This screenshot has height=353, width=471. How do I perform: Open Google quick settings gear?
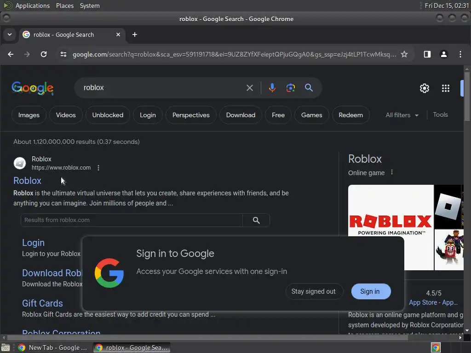425,88
